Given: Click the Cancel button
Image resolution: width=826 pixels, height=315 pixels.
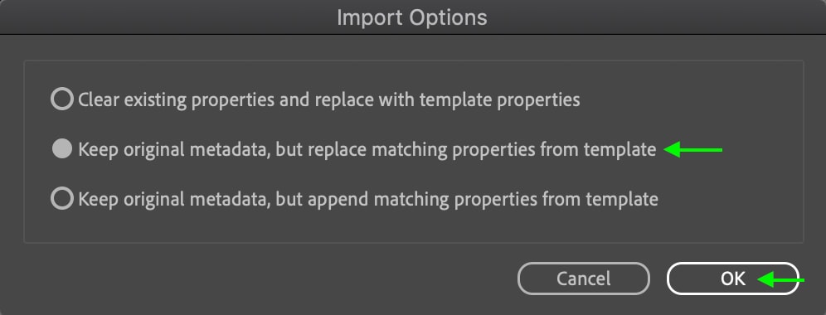Looking at the screenshot, I should coord(584,279).
